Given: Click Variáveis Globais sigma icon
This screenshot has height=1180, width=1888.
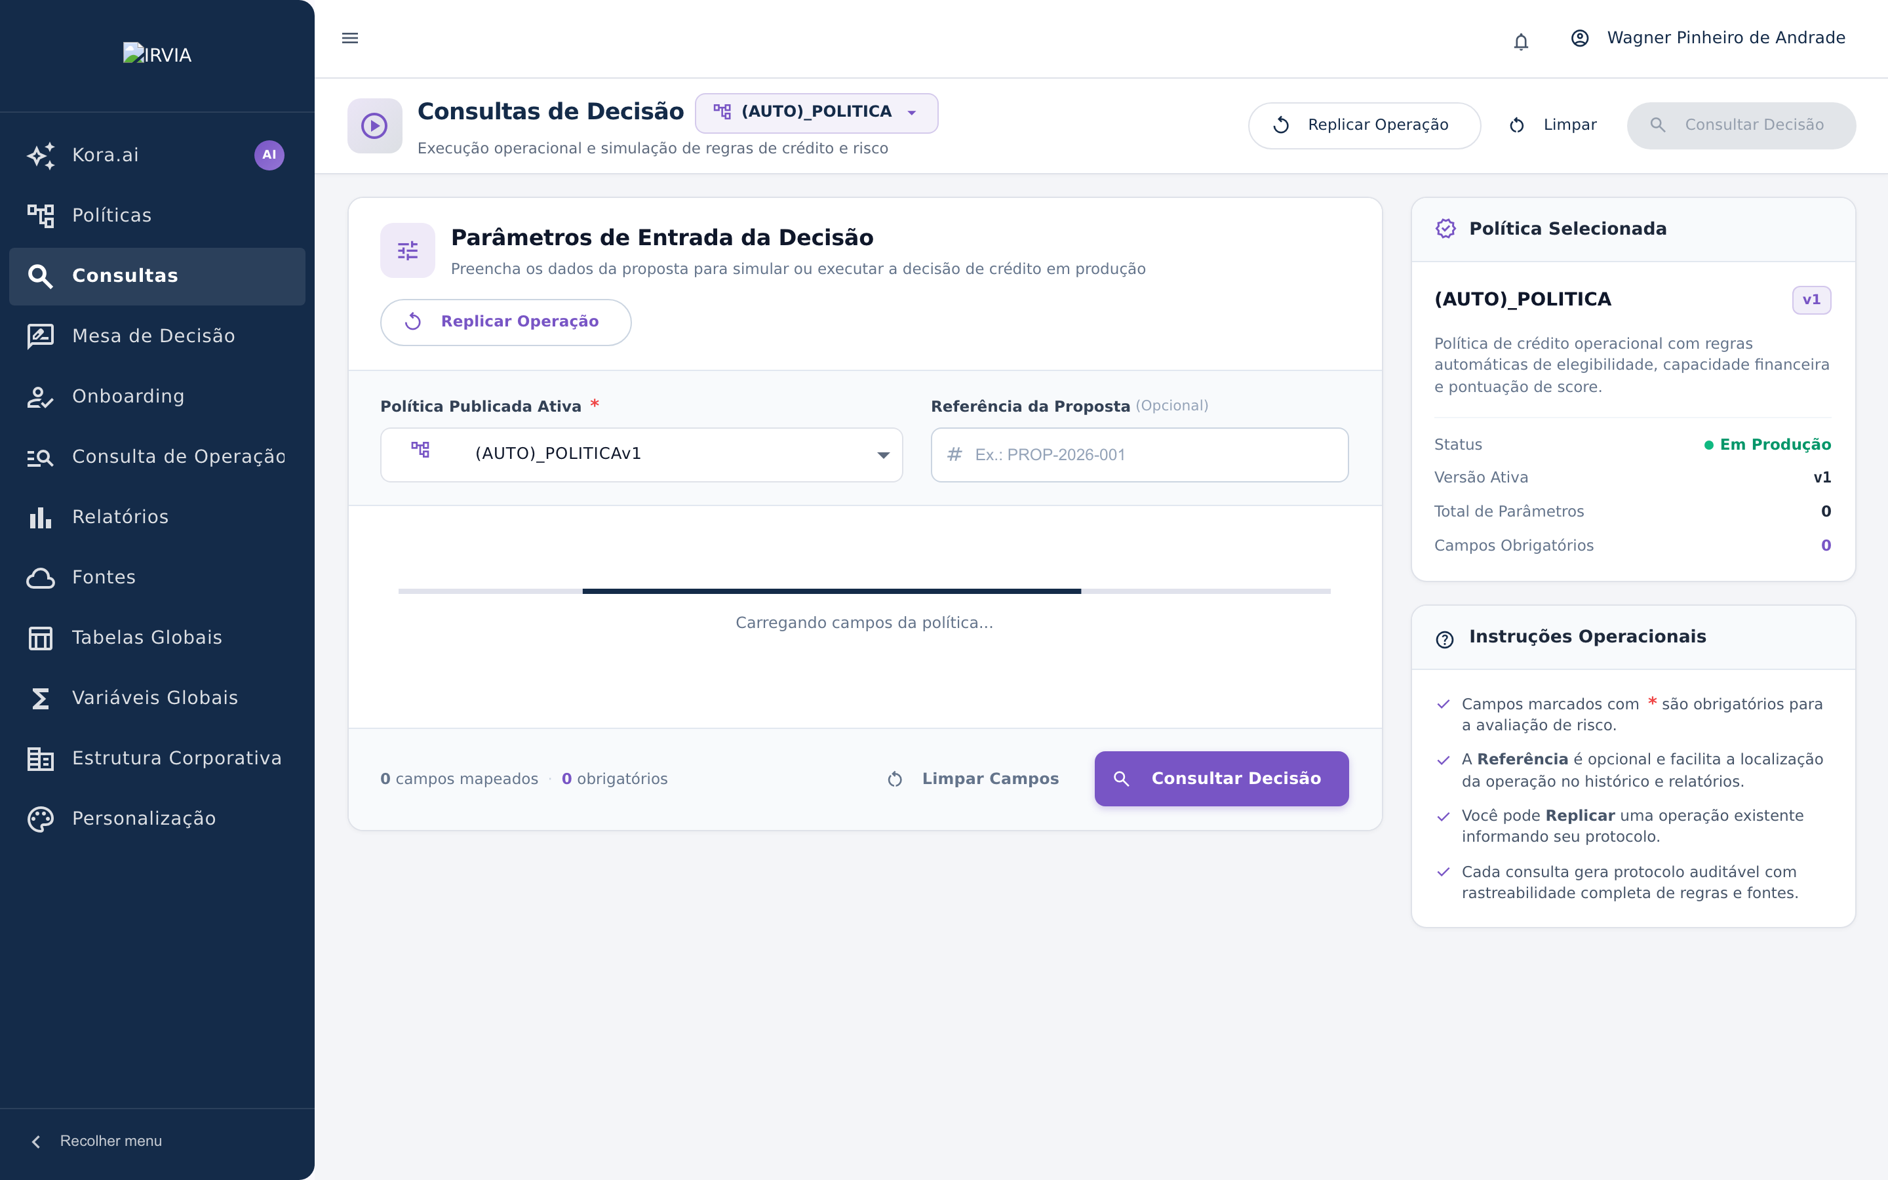Looking at the screenshot, I should click(40, 698).
